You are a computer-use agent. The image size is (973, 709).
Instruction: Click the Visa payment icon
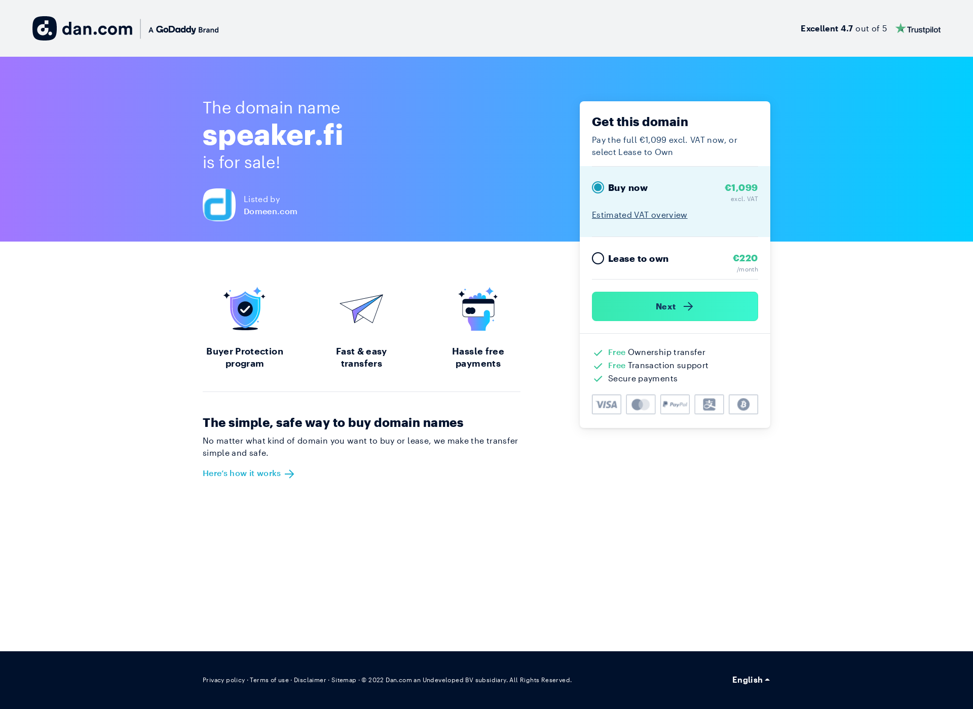[x=606, y=404]
